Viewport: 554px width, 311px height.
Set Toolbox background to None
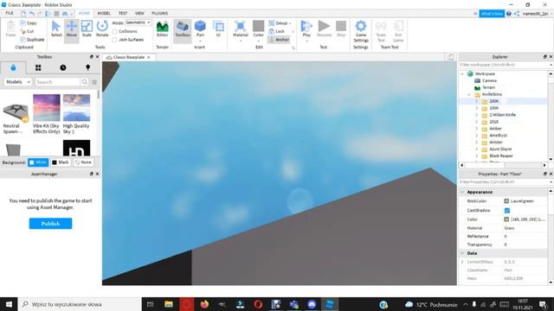pyautogui.click(x=83, y=162)
